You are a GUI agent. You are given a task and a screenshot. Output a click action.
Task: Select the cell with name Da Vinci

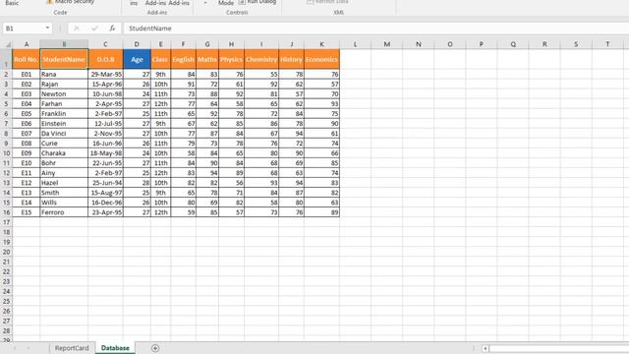tap(64, 134)
